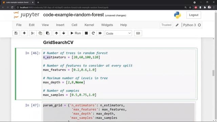Paste cells below icon

click(47, 33)
